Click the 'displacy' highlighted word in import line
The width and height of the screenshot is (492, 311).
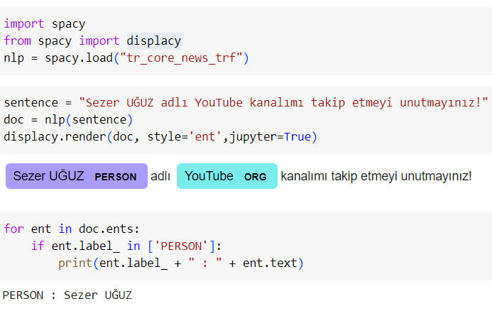pyautogui.click(x=154, y=41)
